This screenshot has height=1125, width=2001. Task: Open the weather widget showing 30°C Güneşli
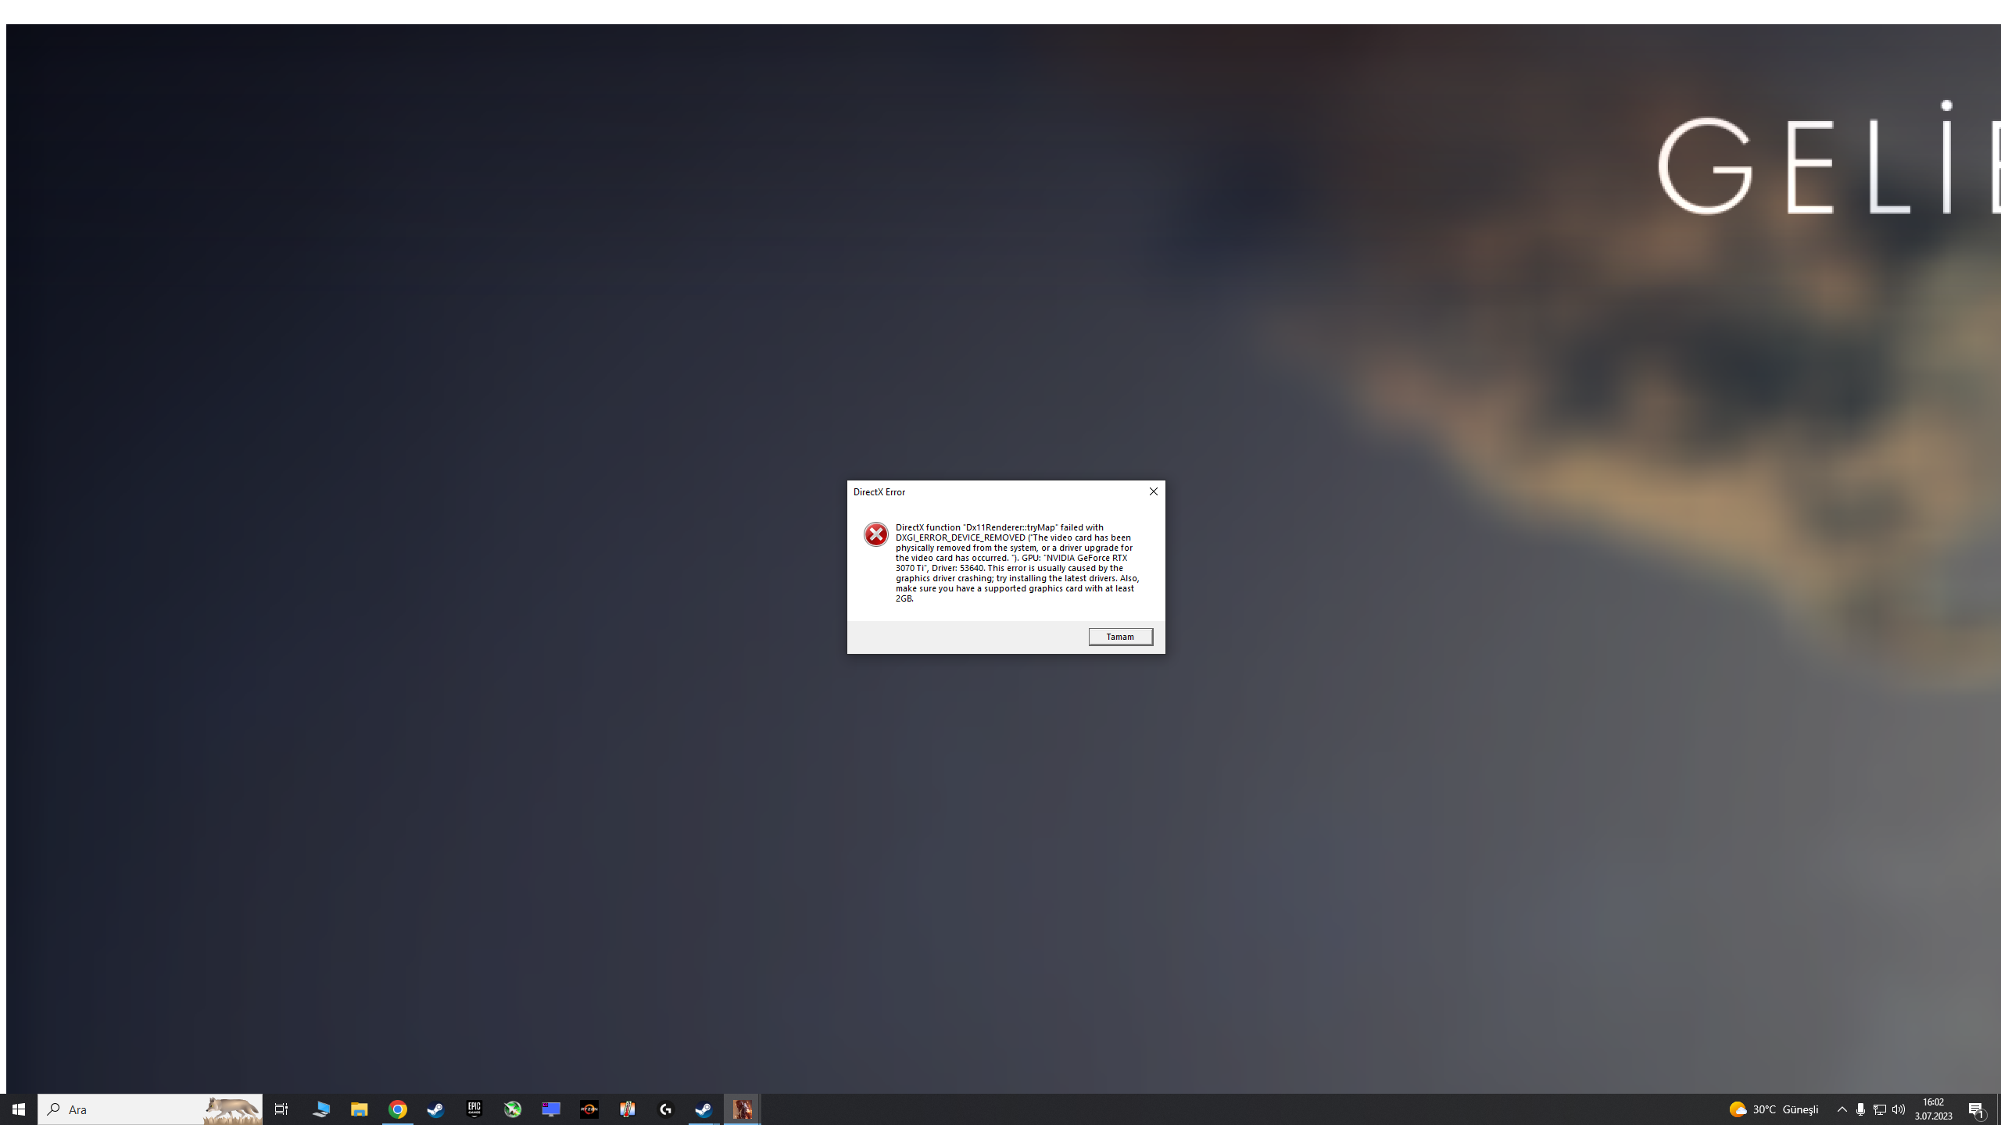[x=1774, y=1109]
